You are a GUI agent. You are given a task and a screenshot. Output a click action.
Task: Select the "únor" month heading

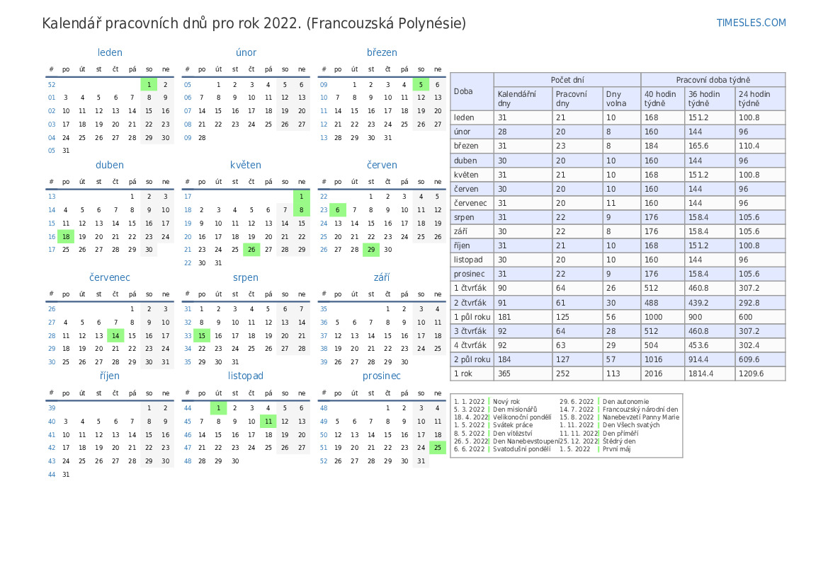246,52
